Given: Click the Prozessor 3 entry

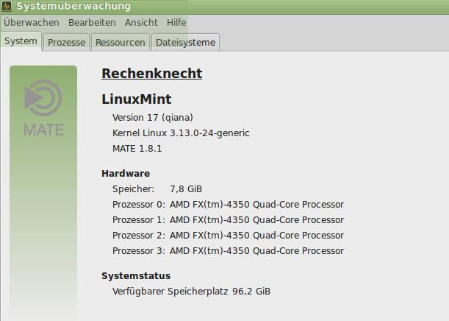Looking at the screenshot, I should coord(228,251).
